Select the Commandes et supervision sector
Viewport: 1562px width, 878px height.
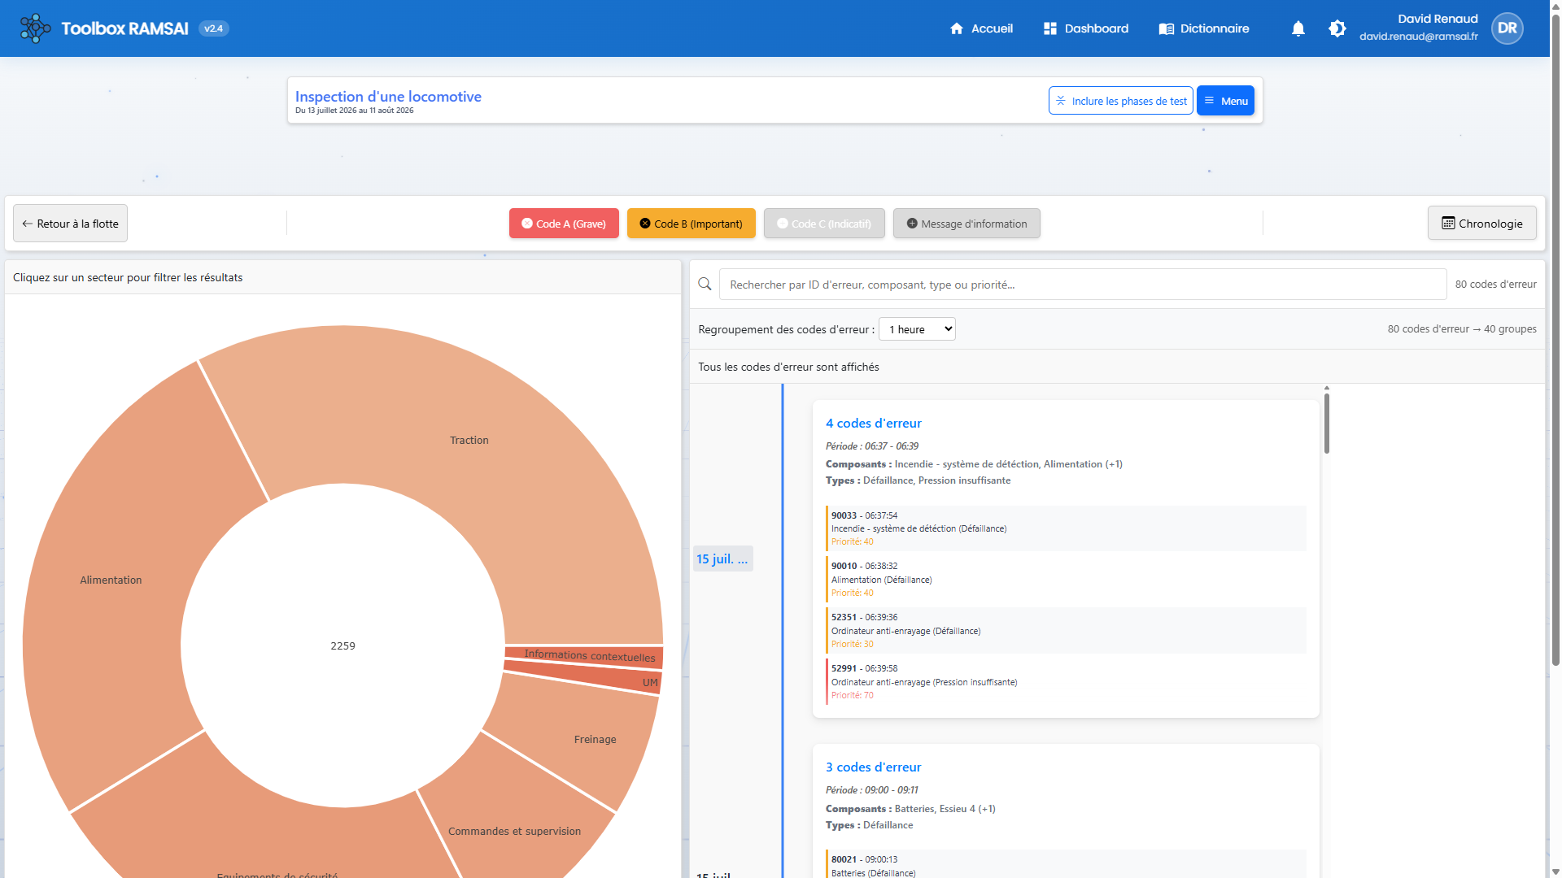(514, 832)
